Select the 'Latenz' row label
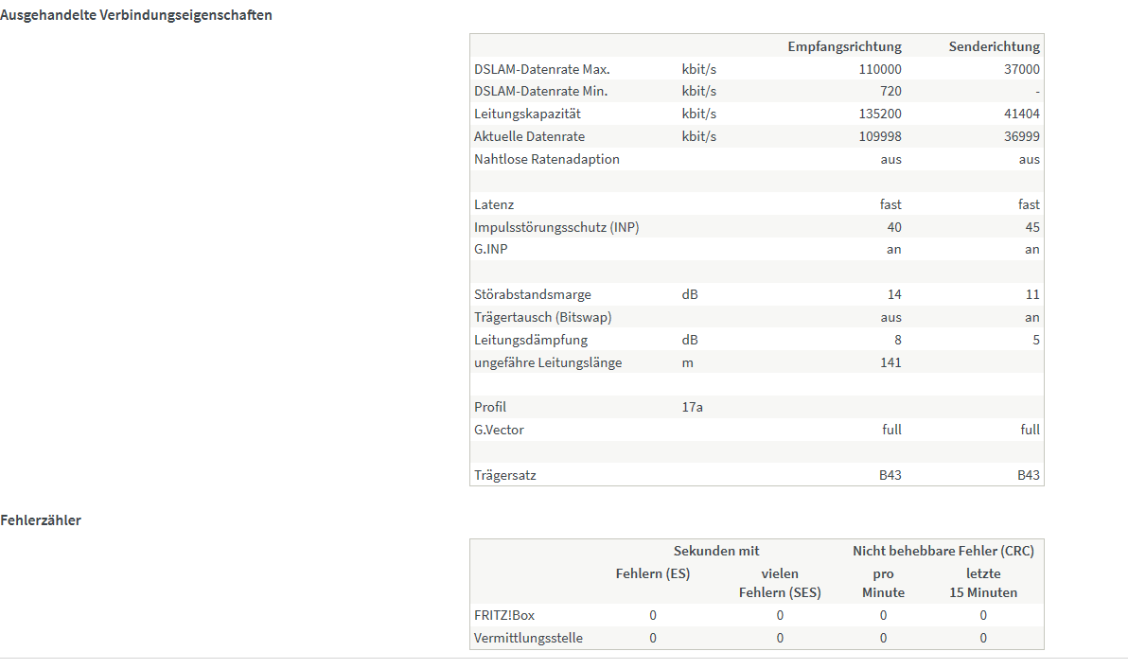This screenshot has height=669, width=1128. coord(494,204)
